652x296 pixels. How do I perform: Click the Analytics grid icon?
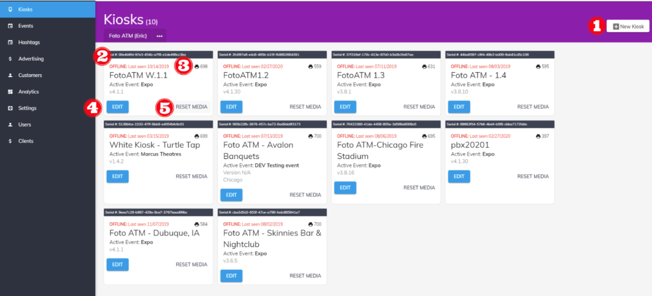(x=10, y=92)
